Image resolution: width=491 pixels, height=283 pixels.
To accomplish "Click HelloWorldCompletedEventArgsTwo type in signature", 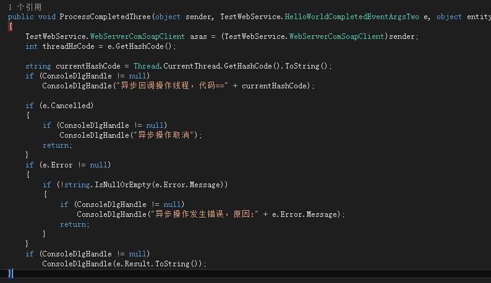I will [352, 17].
